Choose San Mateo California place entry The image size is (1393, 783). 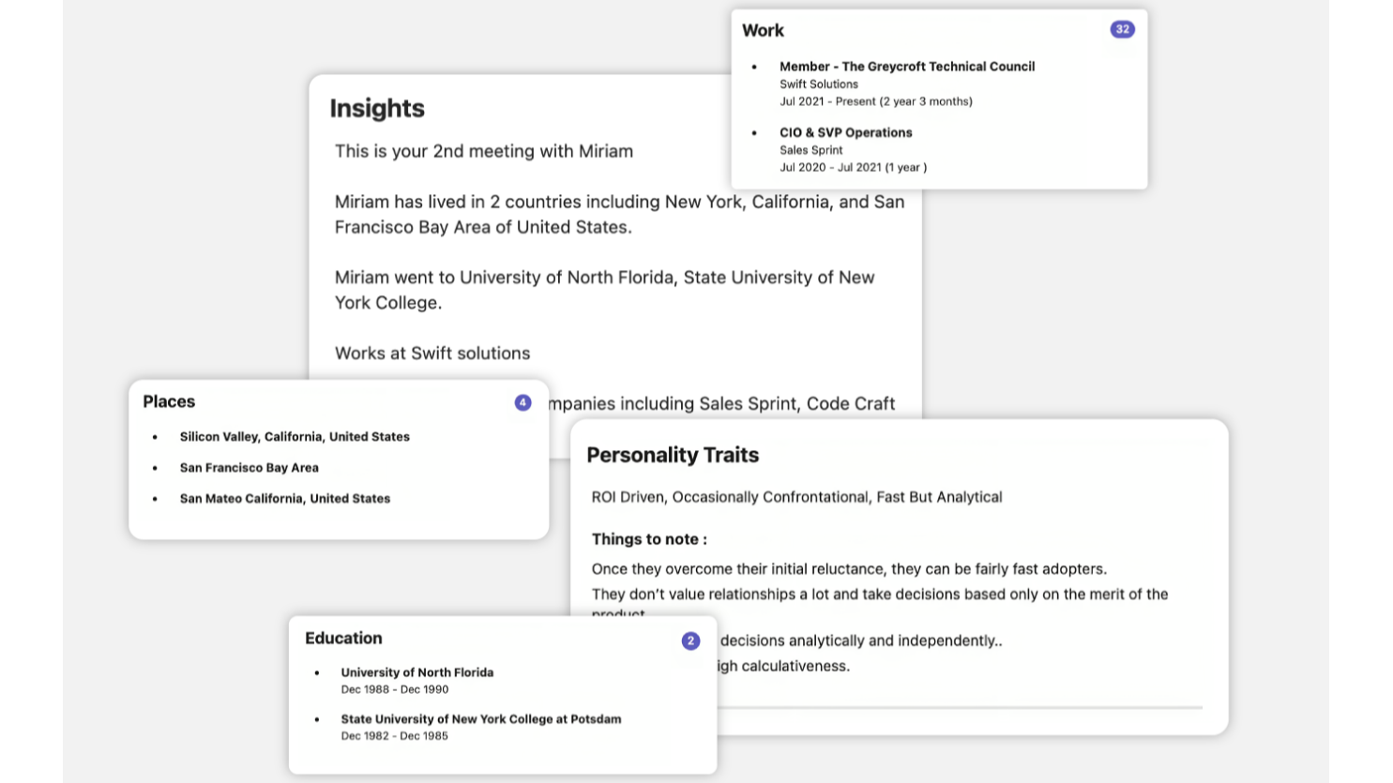click(x=284, y=499)
